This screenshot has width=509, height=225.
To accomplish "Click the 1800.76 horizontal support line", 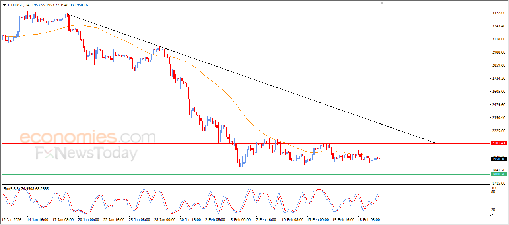I will (159, 174).
